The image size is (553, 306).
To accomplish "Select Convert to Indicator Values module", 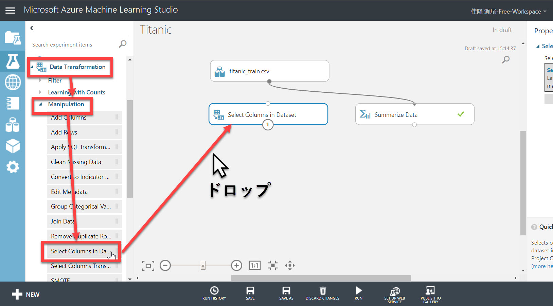I will (84, 177).
